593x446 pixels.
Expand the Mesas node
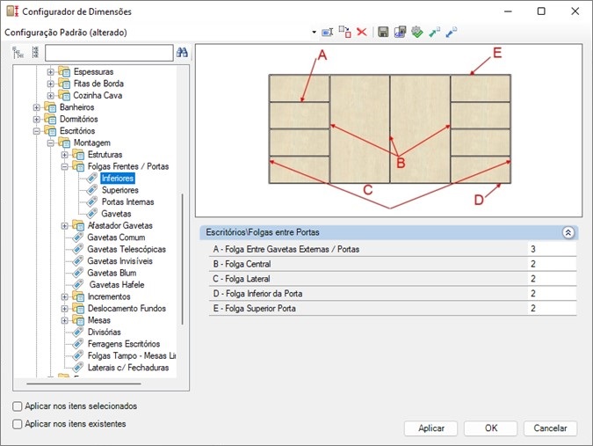coord(65,320)
